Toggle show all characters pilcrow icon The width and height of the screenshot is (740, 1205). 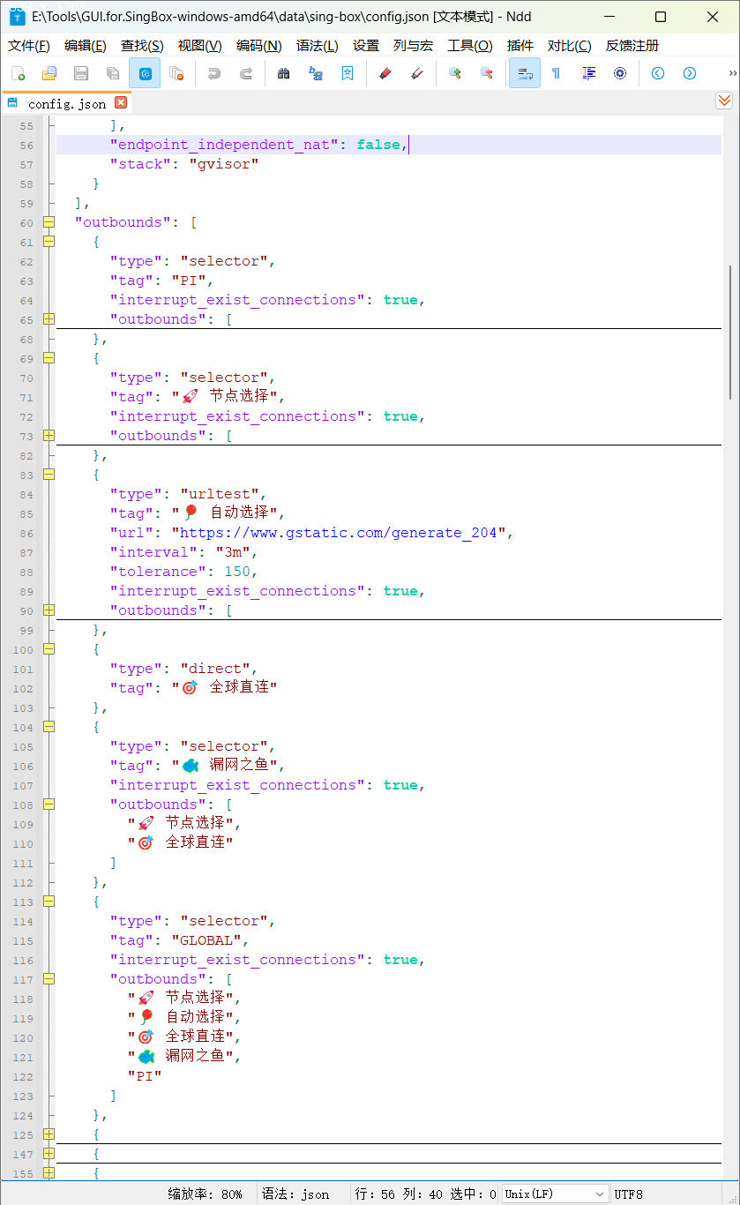coord(556,73)
